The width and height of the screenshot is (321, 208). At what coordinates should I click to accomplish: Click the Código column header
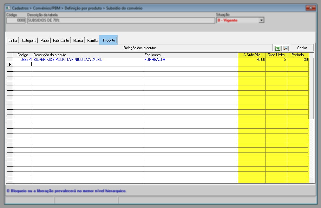coord(23,55)
